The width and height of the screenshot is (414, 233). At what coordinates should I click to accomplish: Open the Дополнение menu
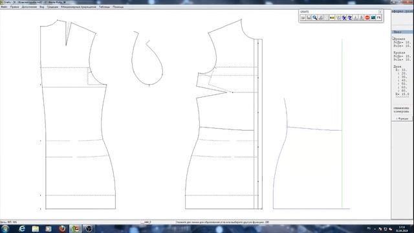(x=29, y=7)
